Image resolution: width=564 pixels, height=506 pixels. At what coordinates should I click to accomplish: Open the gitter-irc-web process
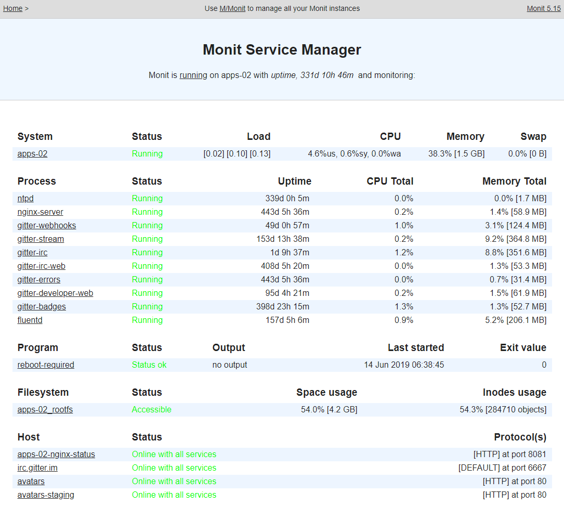coord(41,266)
